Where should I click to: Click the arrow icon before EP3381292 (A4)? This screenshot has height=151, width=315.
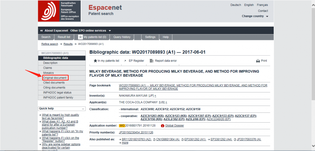(x=209, y=139)
